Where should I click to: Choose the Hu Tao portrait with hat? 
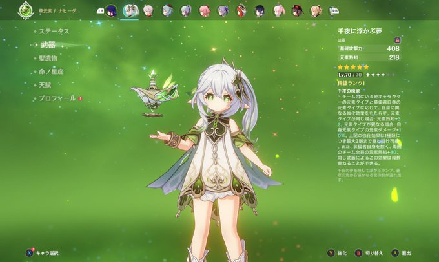pos(297,11)
